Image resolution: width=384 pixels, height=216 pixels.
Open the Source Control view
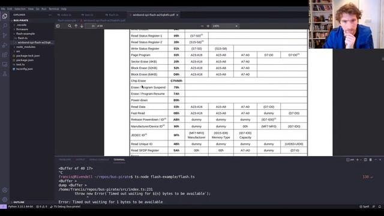(5, 35)
